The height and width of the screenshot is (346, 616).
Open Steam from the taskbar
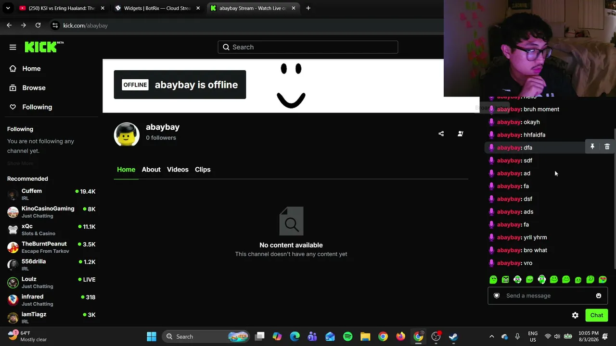pyautogui.click(x=453, y=336)
